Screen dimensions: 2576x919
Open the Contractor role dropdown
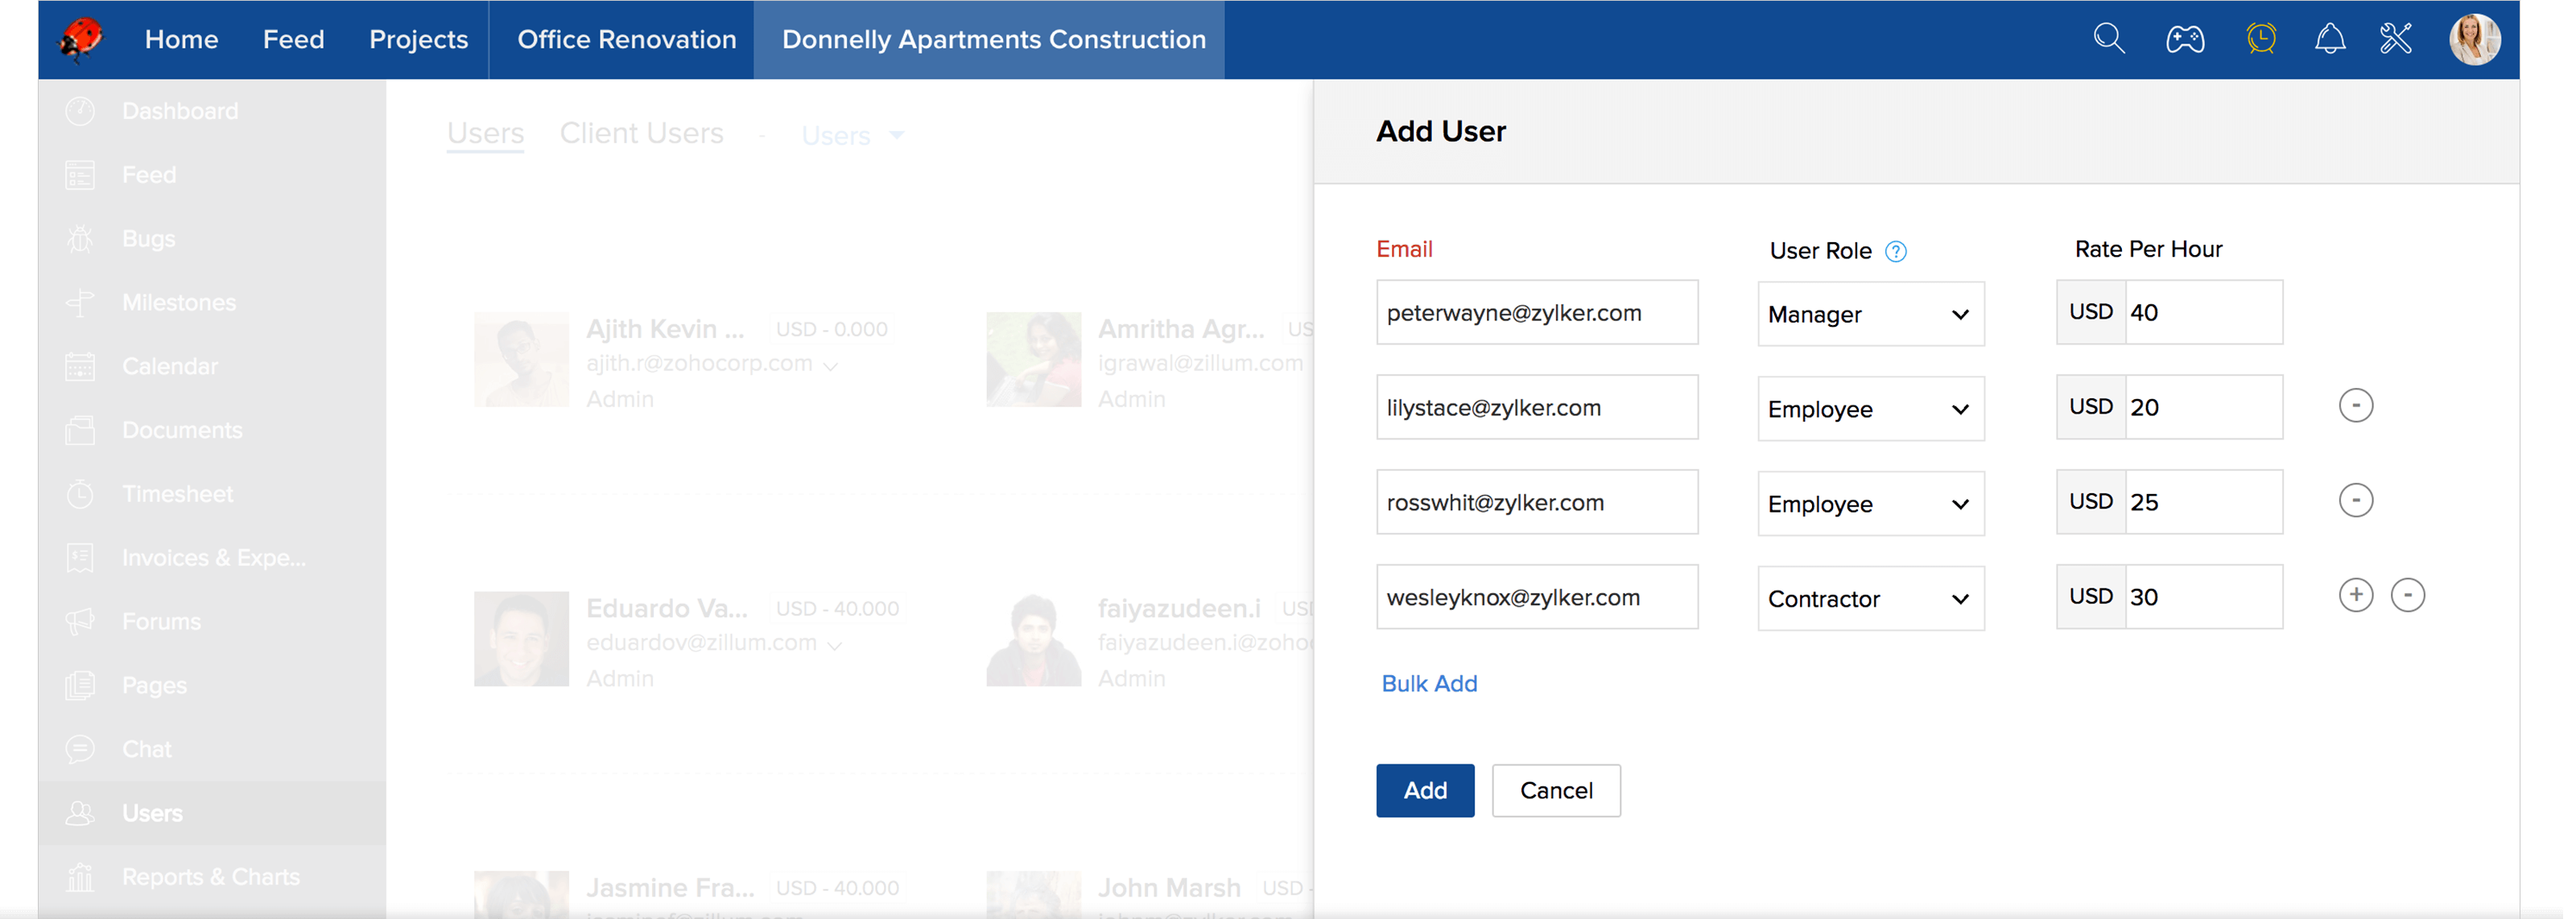(1870, 599)
